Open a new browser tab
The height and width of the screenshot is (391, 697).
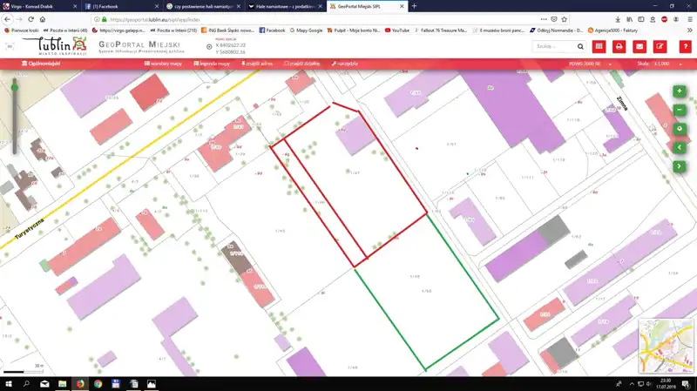414,6
